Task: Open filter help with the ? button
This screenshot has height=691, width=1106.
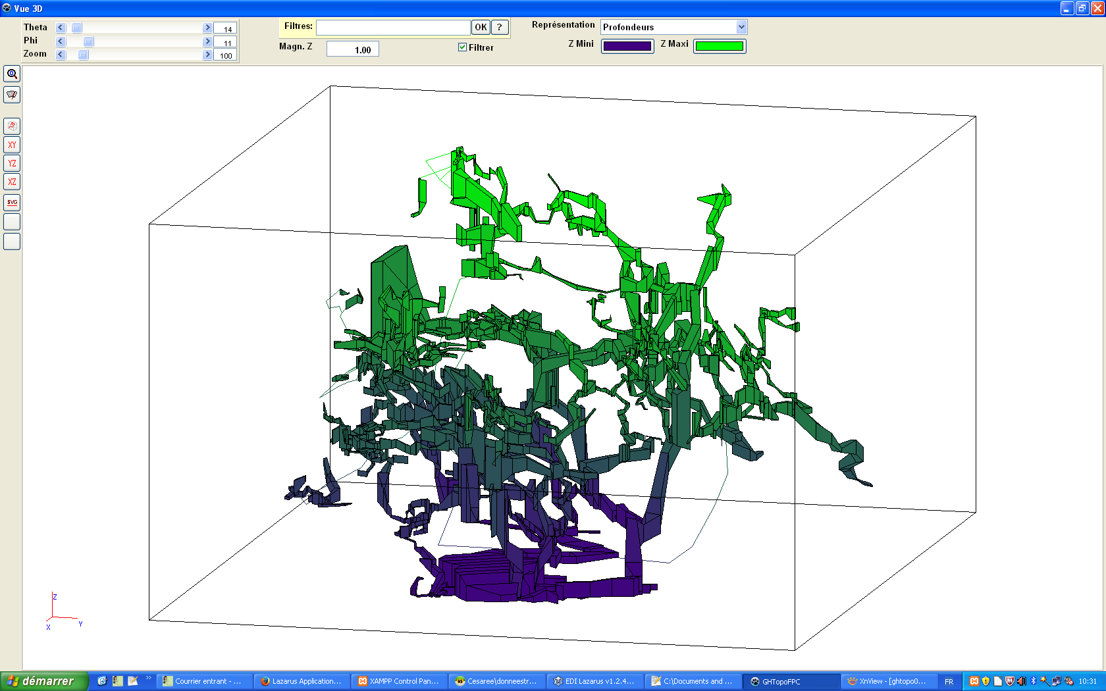Action: tap(500, 27)
